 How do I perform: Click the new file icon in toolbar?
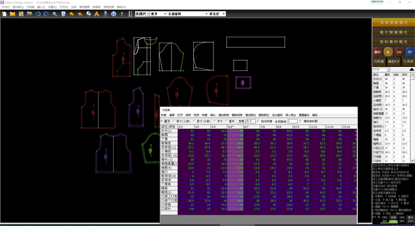click(4, 14)
